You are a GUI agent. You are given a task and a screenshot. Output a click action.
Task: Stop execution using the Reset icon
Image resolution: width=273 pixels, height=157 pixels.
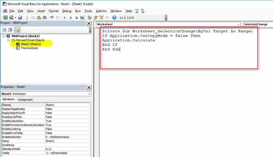[x=76, y=17]
